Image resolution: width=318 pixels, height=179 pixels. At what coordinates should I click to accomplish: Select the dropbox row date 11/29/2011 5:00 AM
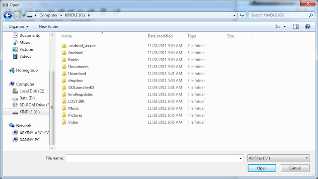coord(164,81)
